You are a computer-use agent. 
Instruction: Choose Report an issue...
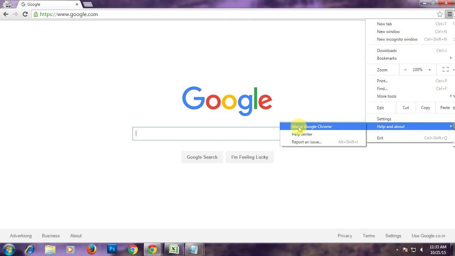coord(323,142)
